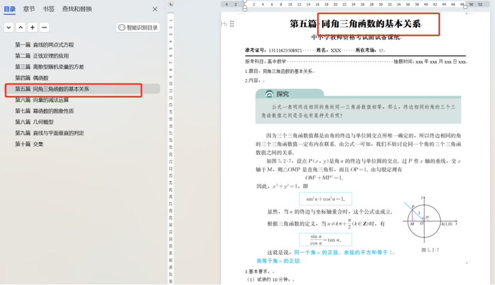Click the ruler tab-stop selector icon

coord(171,4)
